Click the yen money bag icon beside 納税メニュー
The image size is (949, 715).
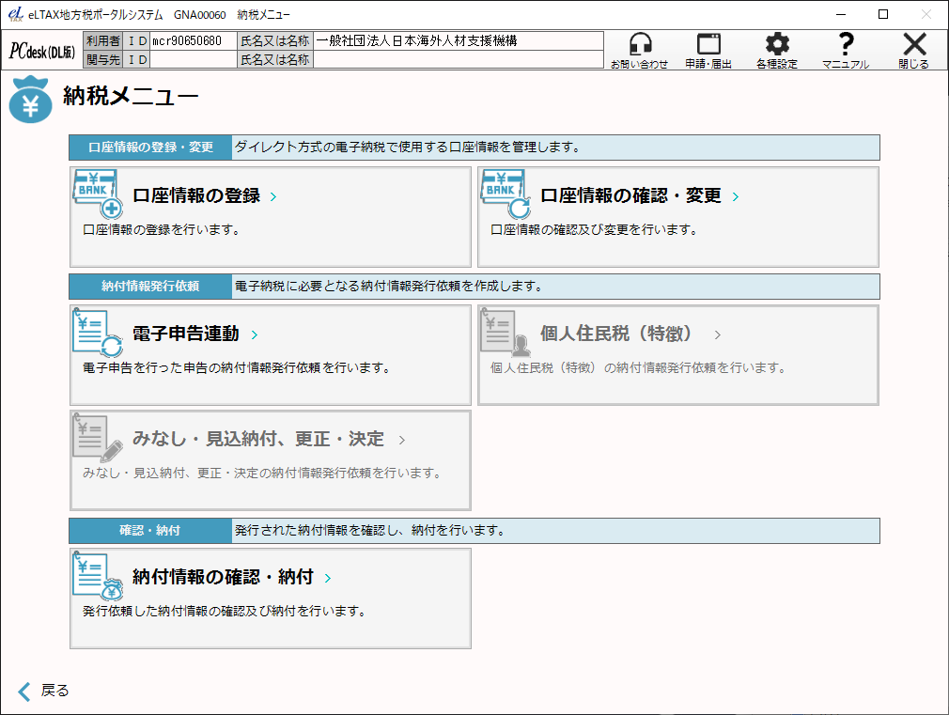coord(30,100)
